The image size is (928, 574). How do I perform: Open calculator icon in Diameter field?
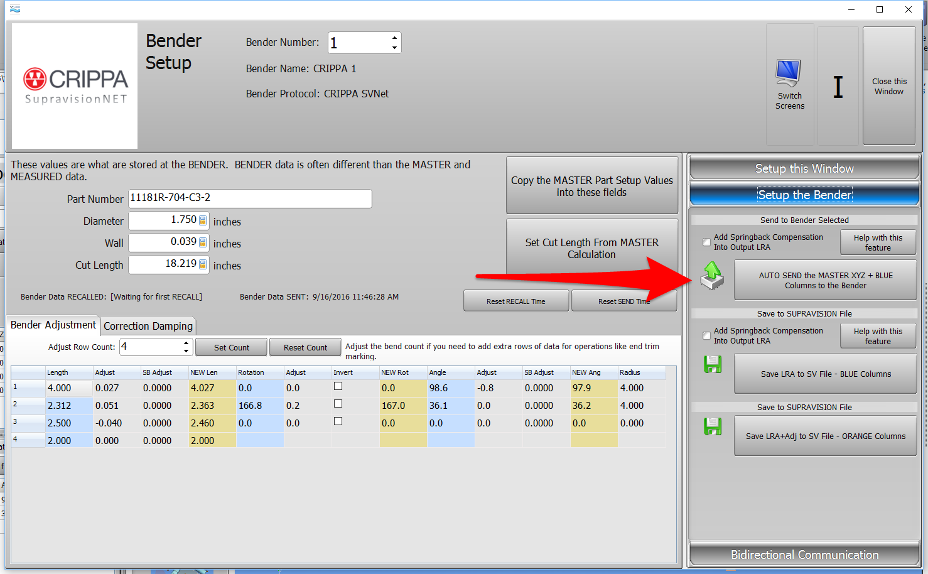point(203,220)
